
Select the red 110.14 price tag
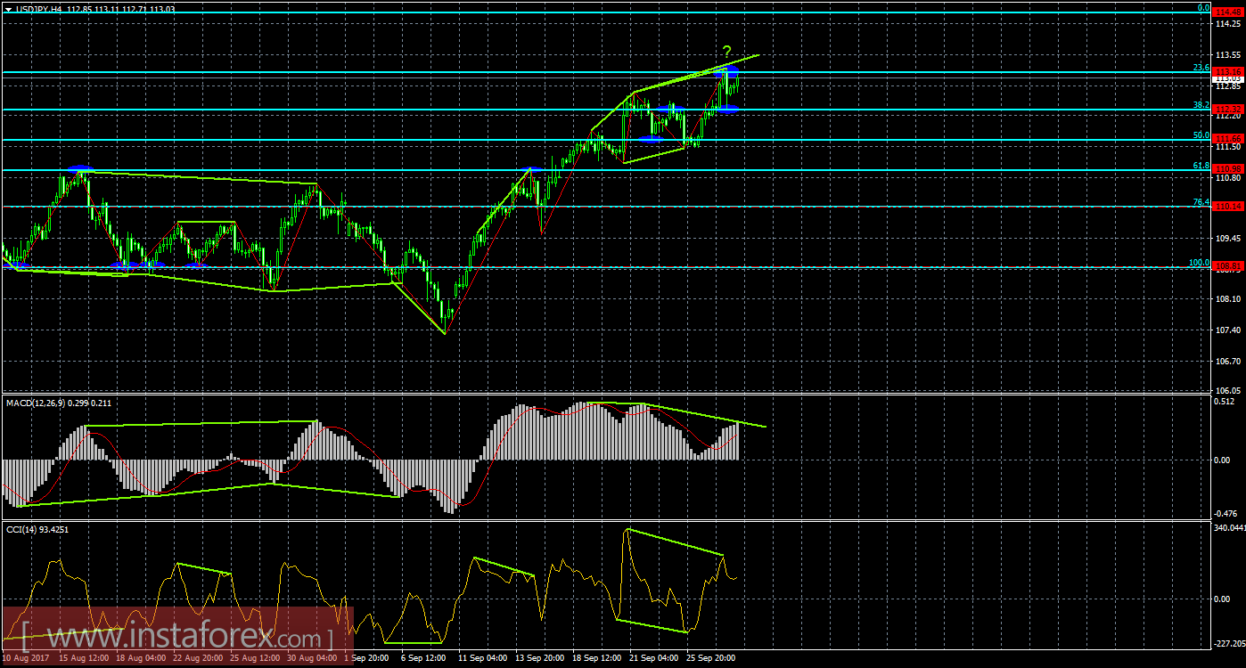pos(1229,207)
